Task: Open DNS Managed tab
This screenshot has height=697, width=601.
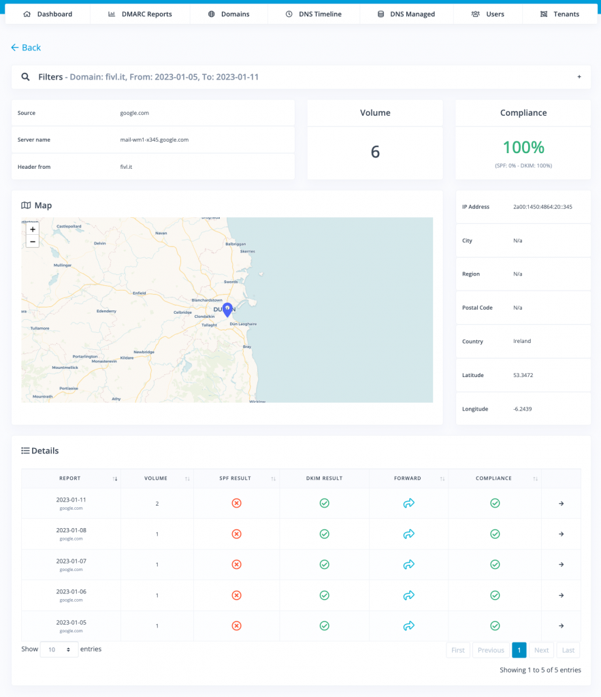Action: pyautogui.click(x=406, y=14)
